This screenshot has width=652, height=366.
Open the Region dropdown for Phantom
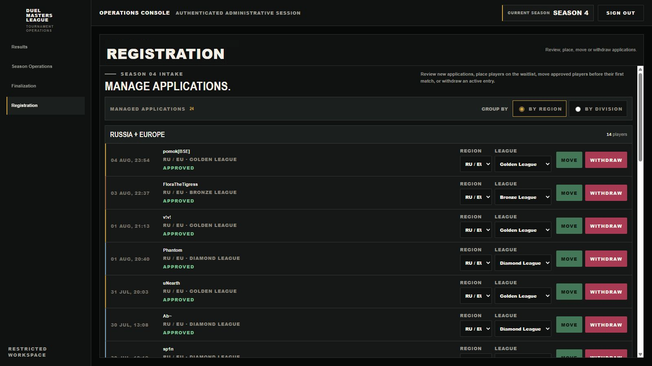click(476, 263)
